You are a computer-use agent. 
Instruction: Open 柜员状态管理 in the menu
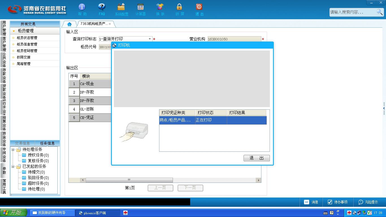[27, 38]
